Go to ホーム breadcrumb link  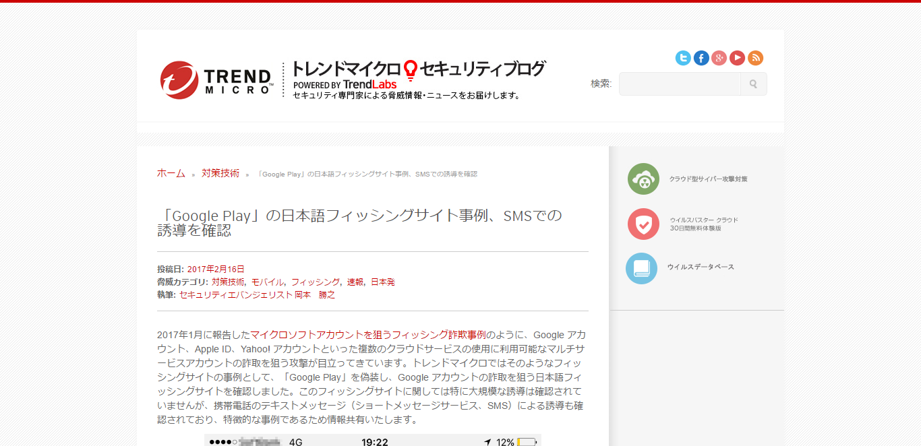point(171,173)
